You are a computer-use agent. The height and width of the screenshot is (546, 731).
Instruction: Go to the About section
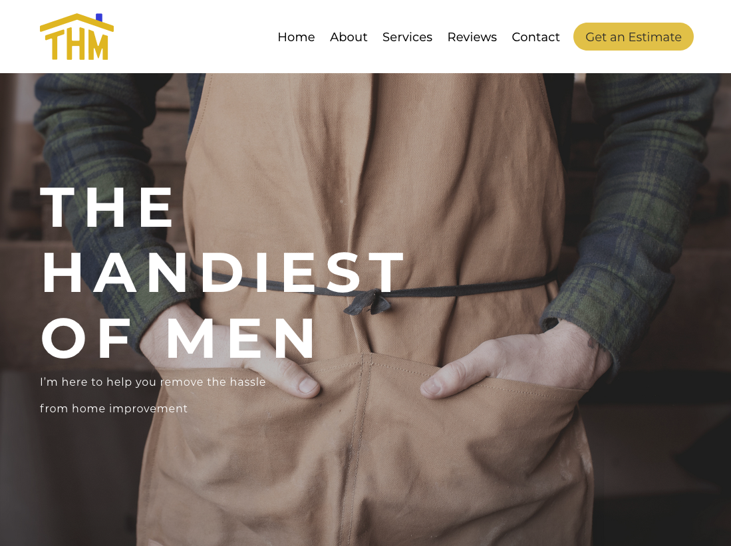[349, 37]
